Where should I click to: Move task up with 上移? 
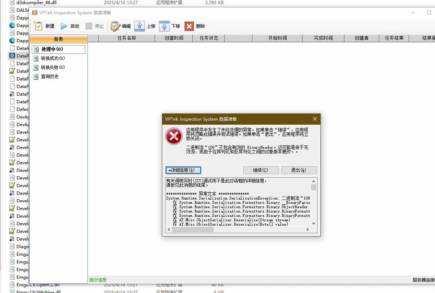point(145,26)
